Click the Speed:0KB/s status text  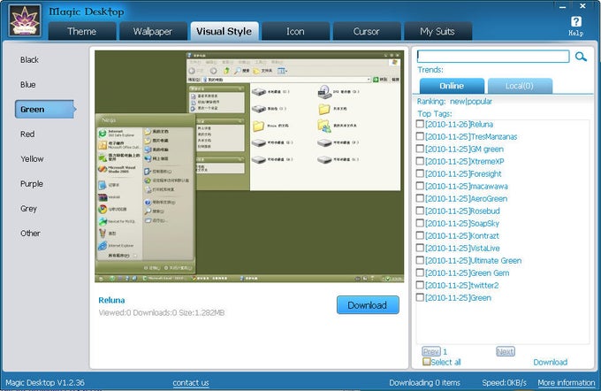pyautogui.click(x=504, y=382)
